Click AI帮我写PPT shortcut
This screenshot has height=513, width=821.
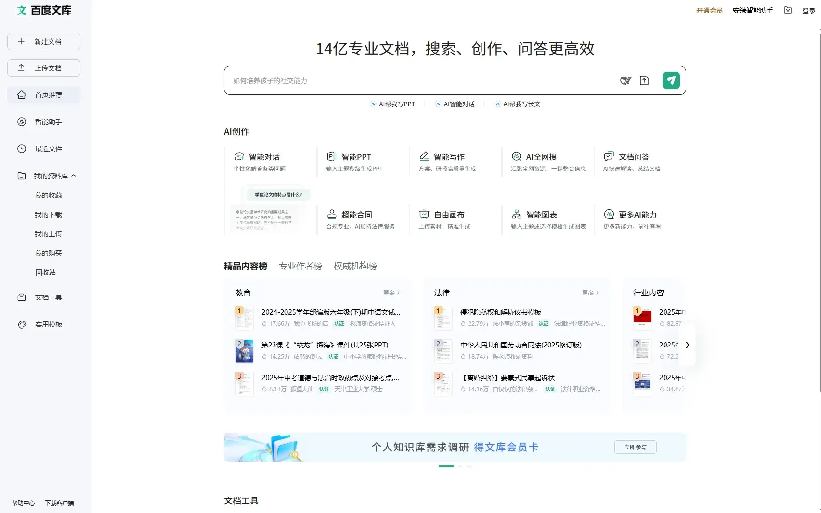[x=392, y=104]
